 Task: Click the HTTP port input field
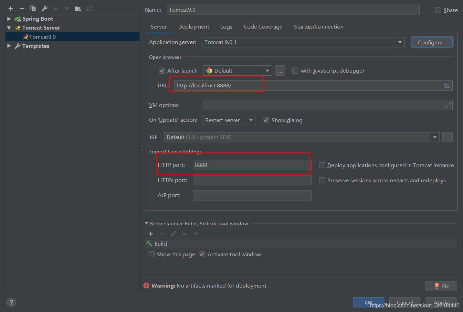pos(251,165)
